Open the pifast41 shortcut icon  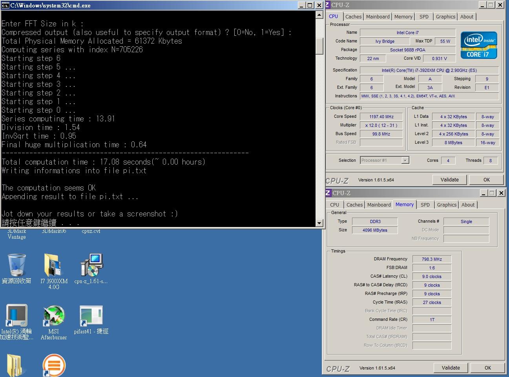pos(91,319)
